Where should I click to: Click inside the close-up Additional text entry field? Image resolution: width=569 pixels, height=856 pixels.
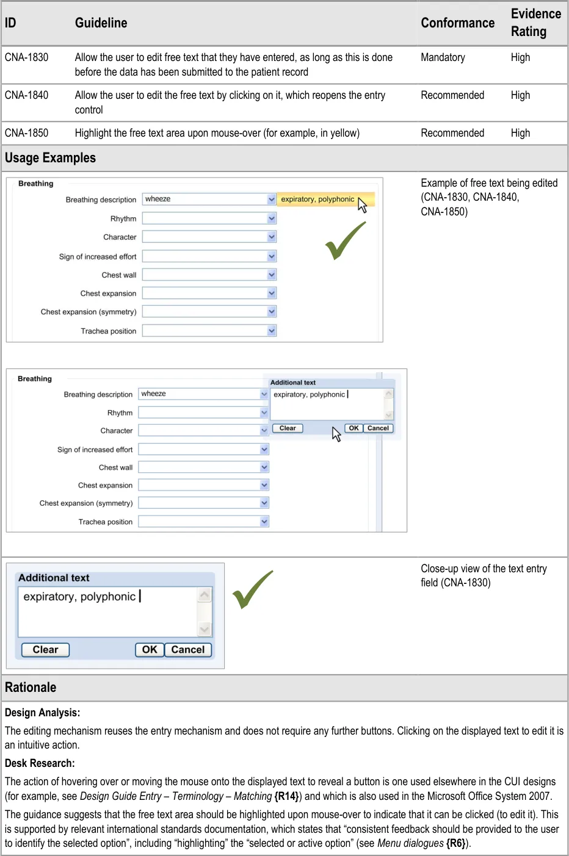point(107,612)
